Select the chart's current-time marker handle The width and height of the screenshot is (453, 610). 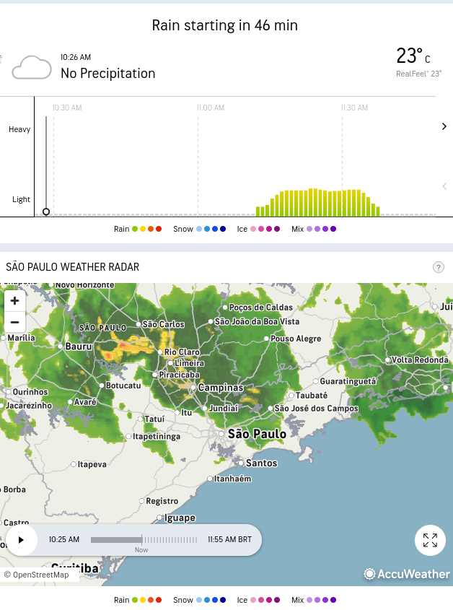pos(46,212)
